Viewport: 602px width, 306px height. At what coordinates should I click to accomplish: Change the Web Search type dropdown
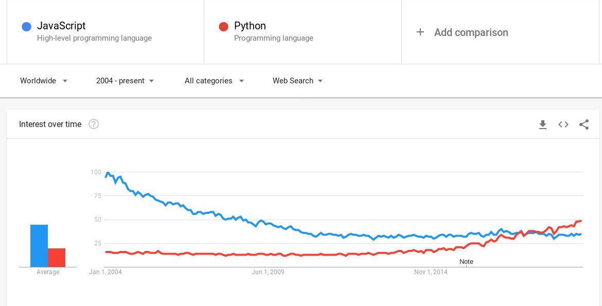tap(297, 81)
